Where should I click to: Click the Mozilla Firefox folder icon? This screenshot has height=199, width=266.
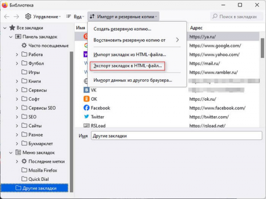pyautogui.click(x=24, y=170)
